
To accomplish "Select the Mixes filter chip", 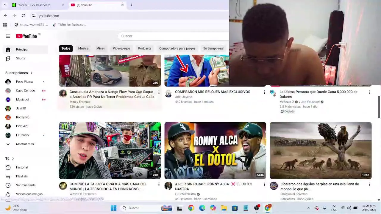I will pyautogui.click(x=101, y=48).
